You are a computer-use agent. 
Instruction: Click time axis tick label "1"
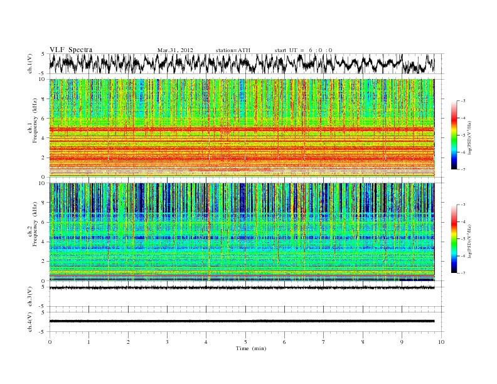tap(88, 342)
